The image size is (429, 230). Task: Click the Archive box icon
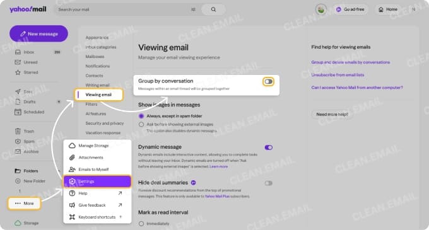pos(18,152)
